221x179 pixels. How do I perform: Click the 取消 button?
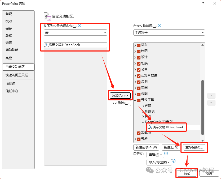[209, 173]
